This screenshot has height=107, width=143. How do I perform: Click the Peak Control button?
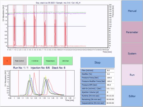click(x=20, y=61)
